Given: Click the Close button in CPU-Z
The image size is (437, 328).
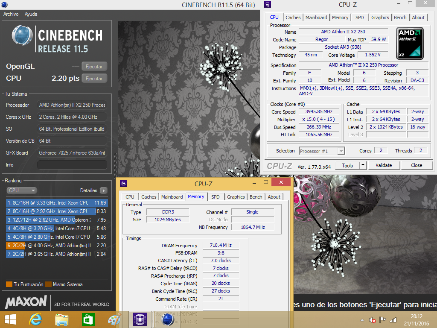Looking at the screenshot, I should (417, 165).
